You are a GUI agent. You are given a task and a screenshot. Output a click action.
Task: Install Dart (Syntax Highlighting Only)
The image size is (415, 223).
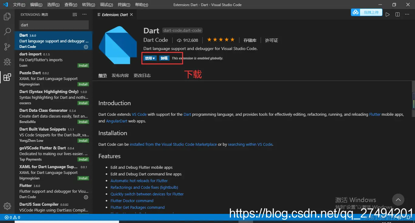click(83, 103)
